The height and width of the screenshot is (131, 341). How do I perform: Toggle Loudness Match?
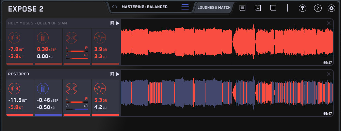tap(214, 7)
